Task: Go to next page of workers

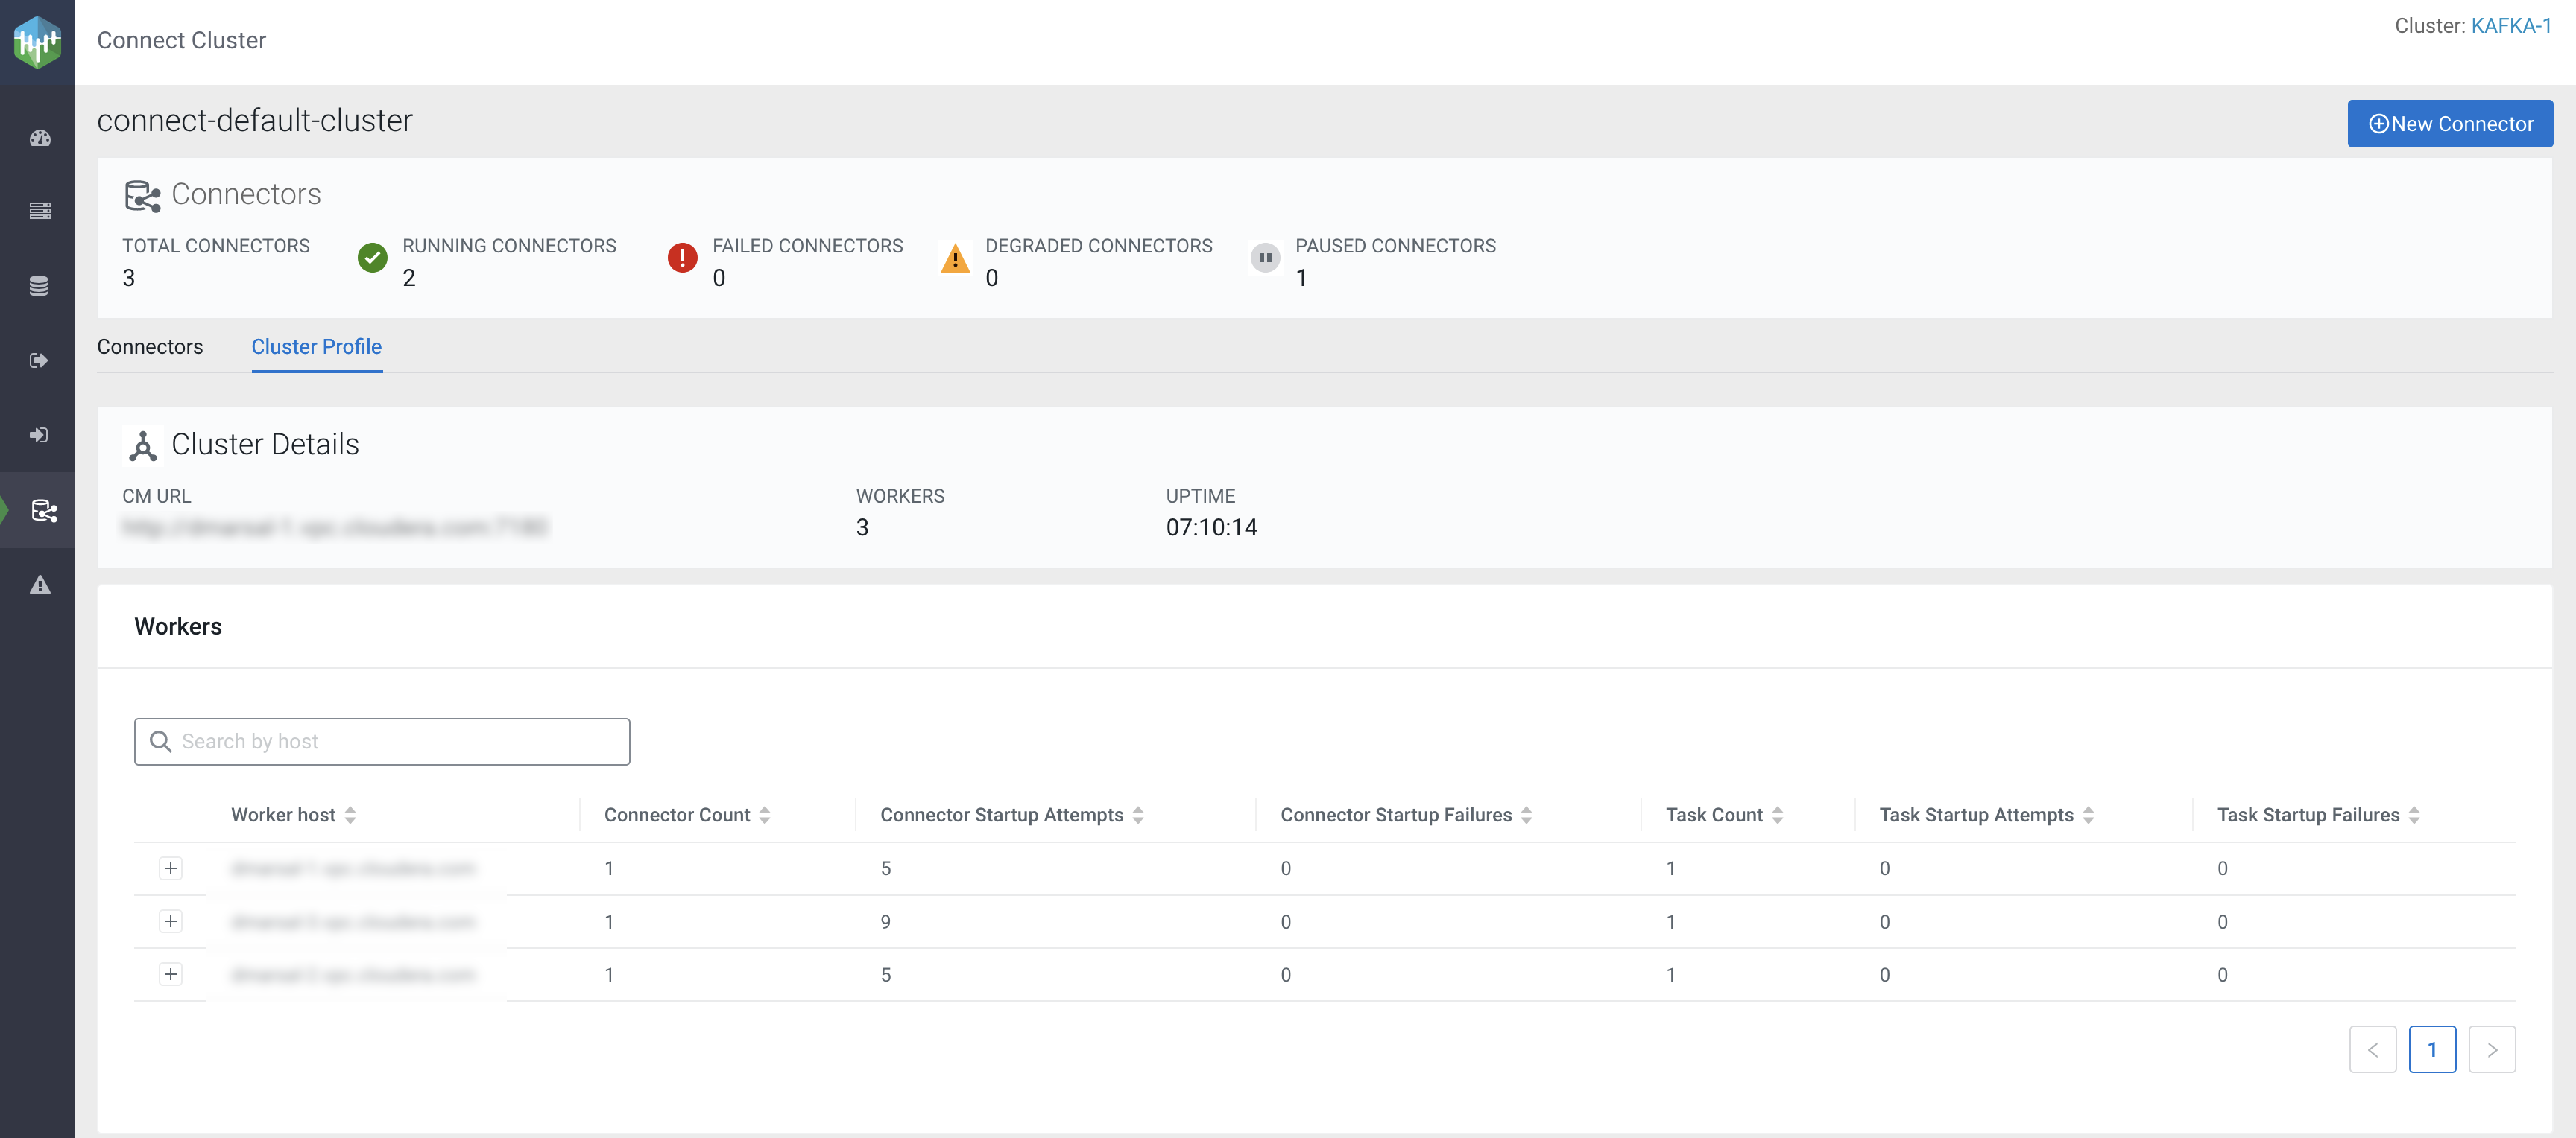Action: 2491,1049
